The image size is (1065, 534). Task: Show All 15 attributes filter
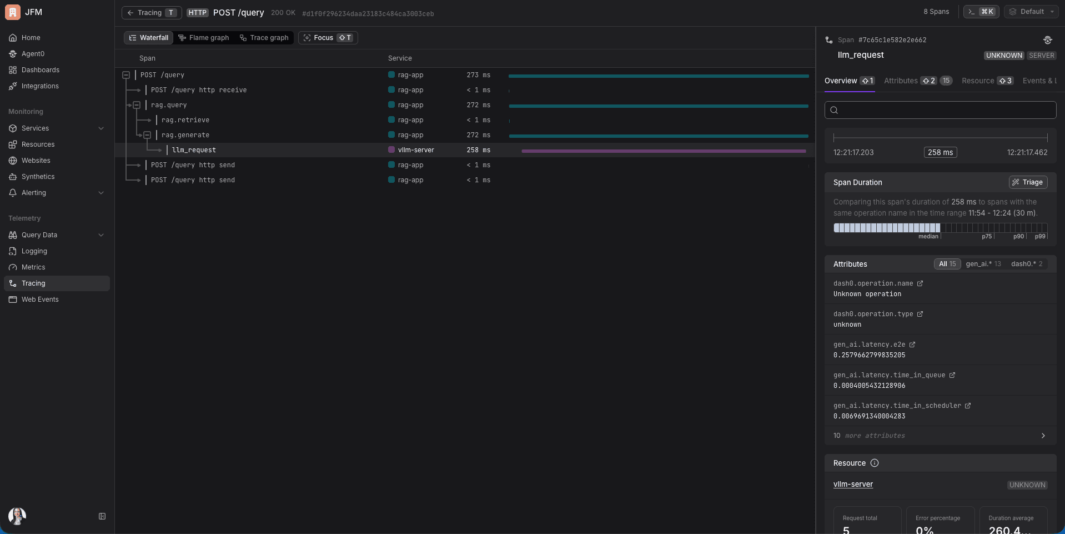pyautogui.click(x=947, y=264)
